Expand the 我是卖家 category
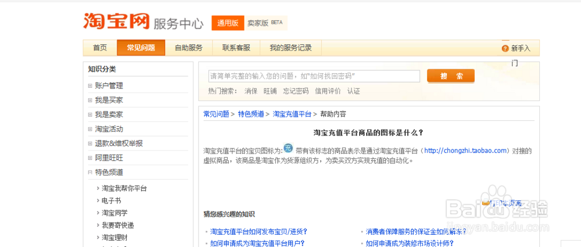Image resolution: width=581 pixels, height=247 pixels. (90, 114)
